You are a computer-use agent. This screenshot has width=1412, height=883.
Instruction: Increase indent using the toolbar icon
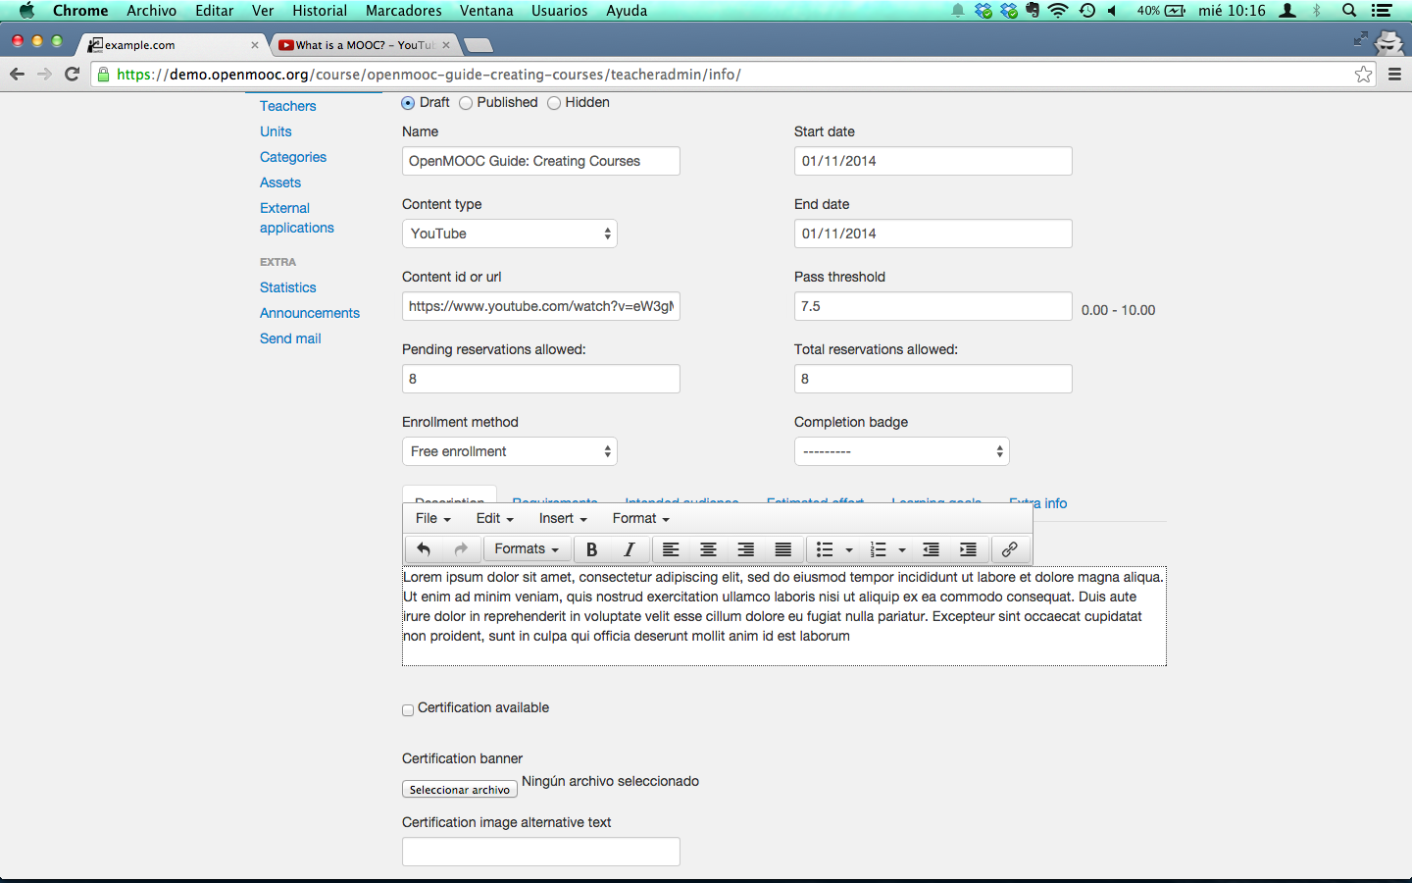click(968, 549)
